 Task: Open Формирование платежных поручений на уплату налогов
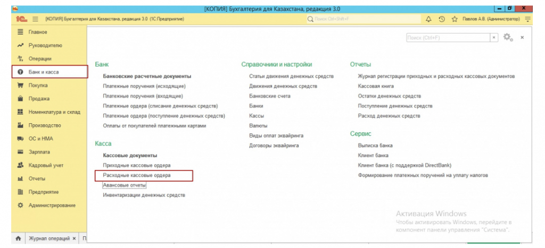click(x=423, y=175)
